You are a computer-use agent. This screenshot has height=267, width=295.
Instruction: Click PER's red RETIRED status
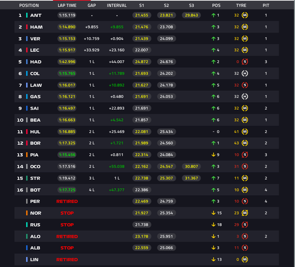click(67, 201)
